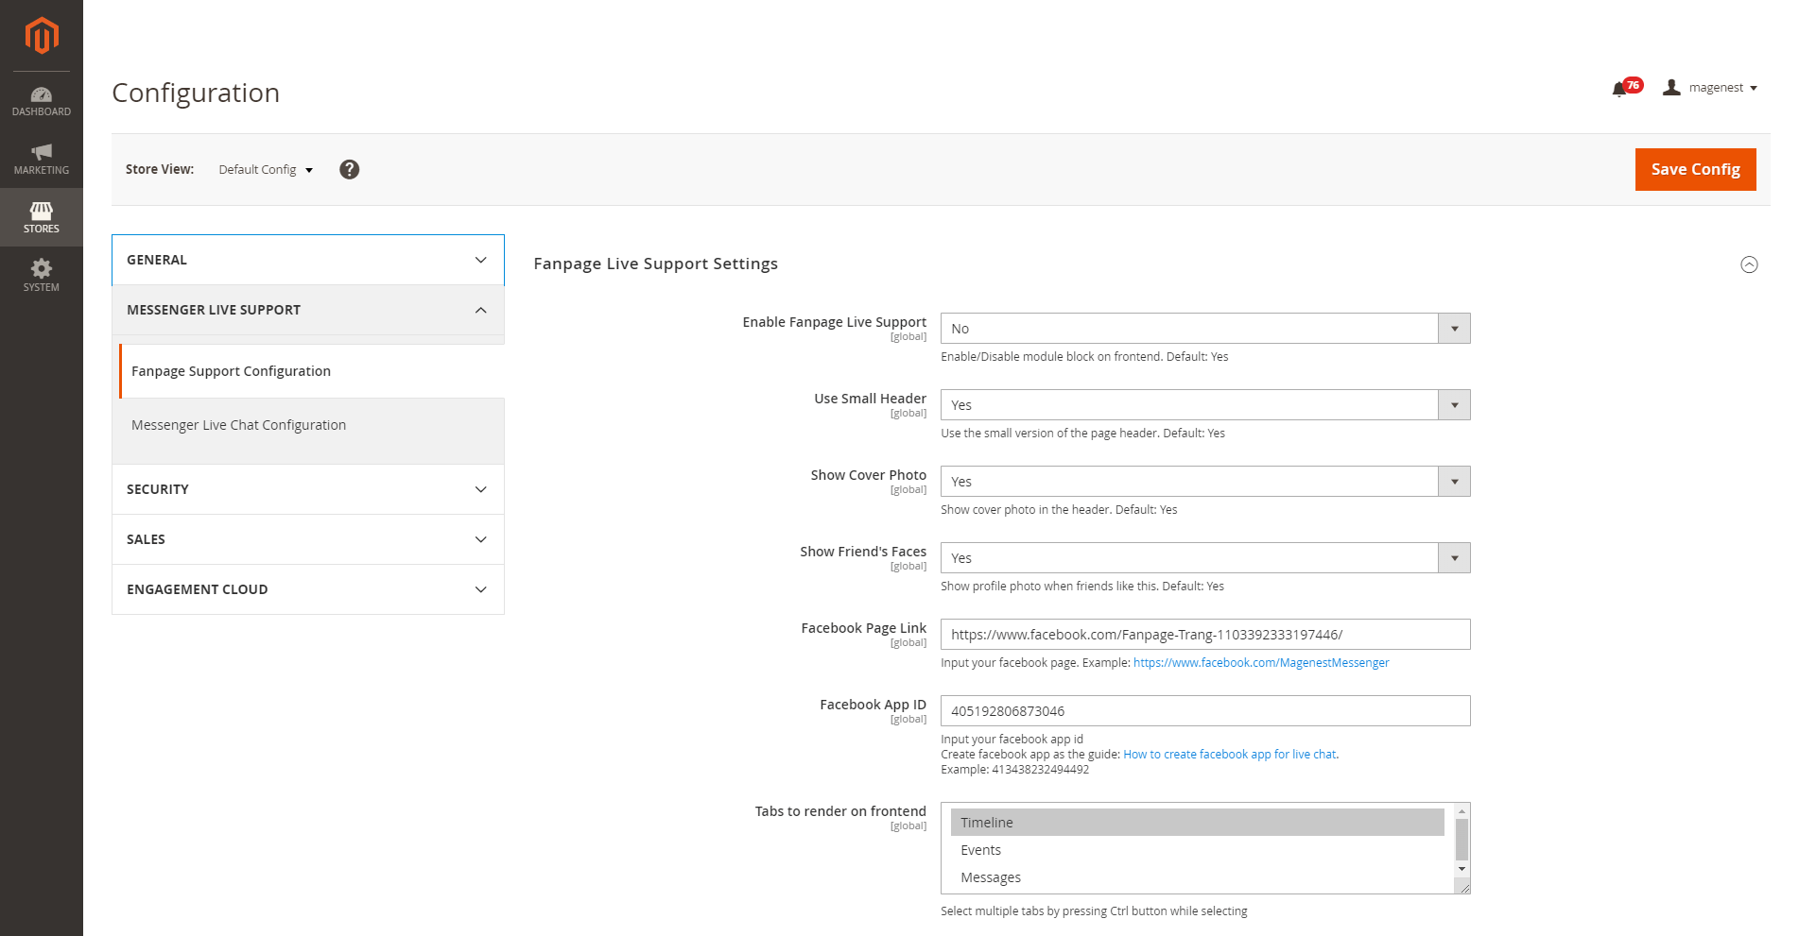This screenshot has height=936, width=1799.
Task: Select Fanpage Support Configuration tab
Action: [232, 371]
